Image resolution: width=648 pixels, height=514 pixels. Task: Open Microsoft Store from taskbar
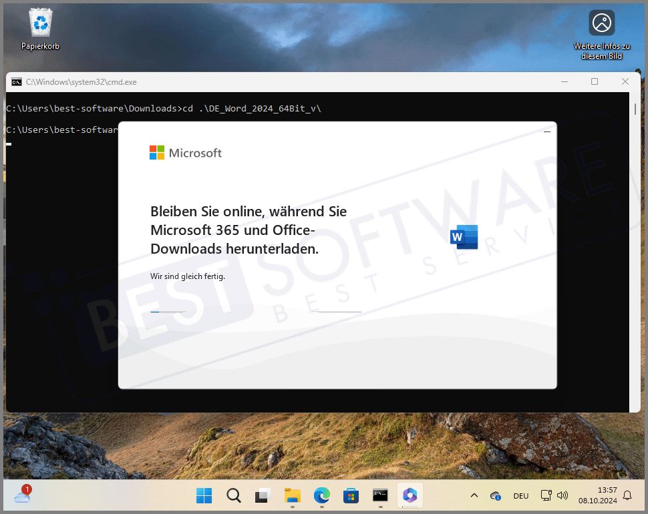click(x=351, y=495)
